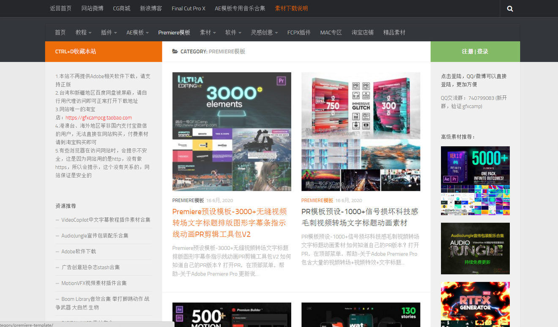Open Boom Library音效合集 sidebar link
Viewport: 558px width, 327px height.
tap(103, 303)
